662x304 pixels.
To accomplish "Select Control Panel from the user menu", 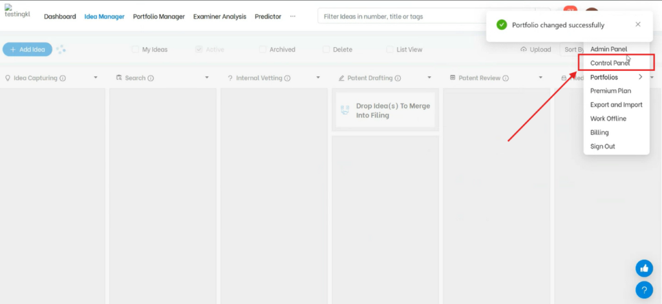I will point(610,63).
